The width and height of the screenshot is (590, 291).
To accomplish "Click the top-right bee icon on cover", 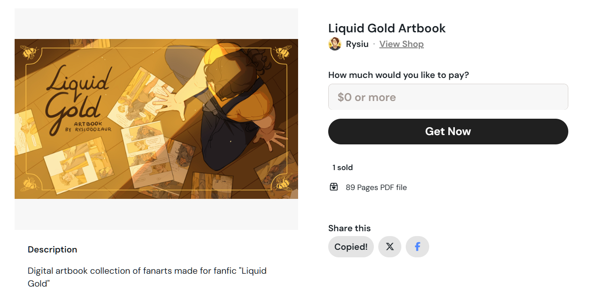I will click(282, 52).
